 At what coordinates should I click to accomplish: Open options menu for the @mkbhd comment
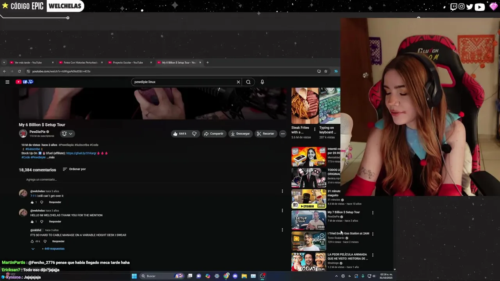(x=282, y=230)
